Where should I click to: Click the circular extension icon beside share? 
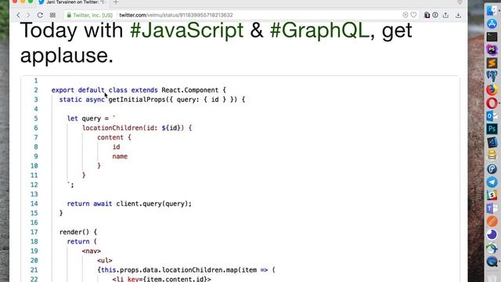point(435,15)
